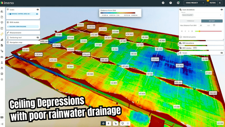Image resolution: width=225 pixels, height=127 pixels.
Task: Toggle the Sectioning tool visibility icon
Action: pyautogui.click(x=38, y=37)
